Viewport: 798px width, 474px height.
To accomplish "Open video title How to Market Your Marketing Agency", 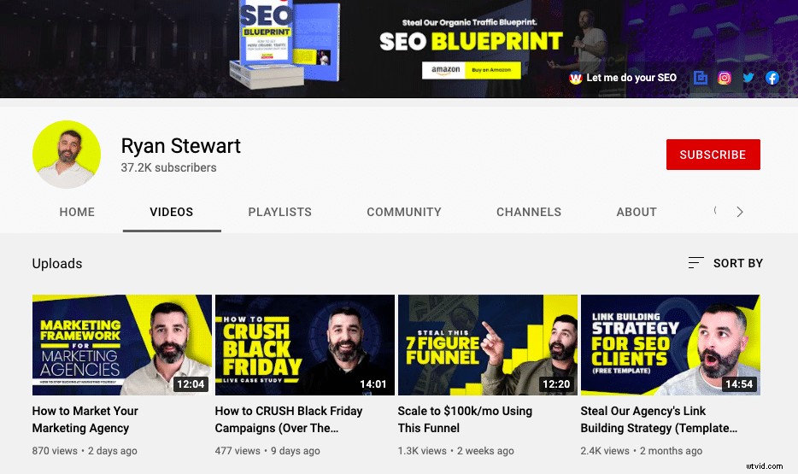I will tap(85, 419).
